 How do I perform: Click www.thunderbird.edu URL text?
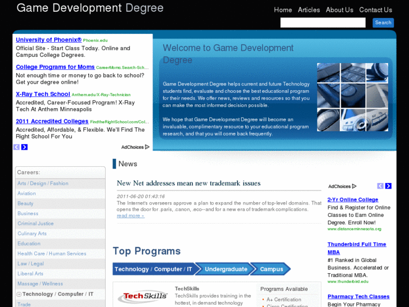348,282
